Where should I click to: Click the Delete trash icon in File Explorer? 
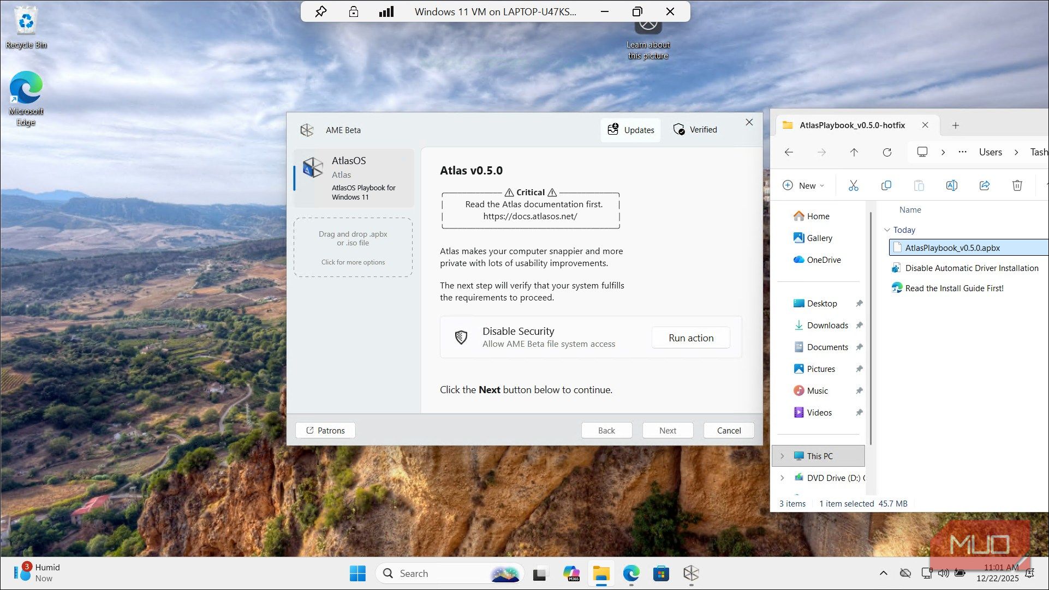(x=1017, y=185)
